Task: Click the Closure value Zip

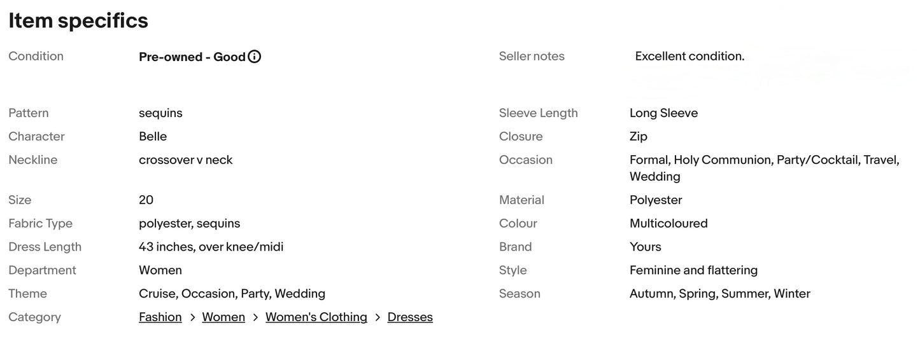Action: [x=638, y=136]
